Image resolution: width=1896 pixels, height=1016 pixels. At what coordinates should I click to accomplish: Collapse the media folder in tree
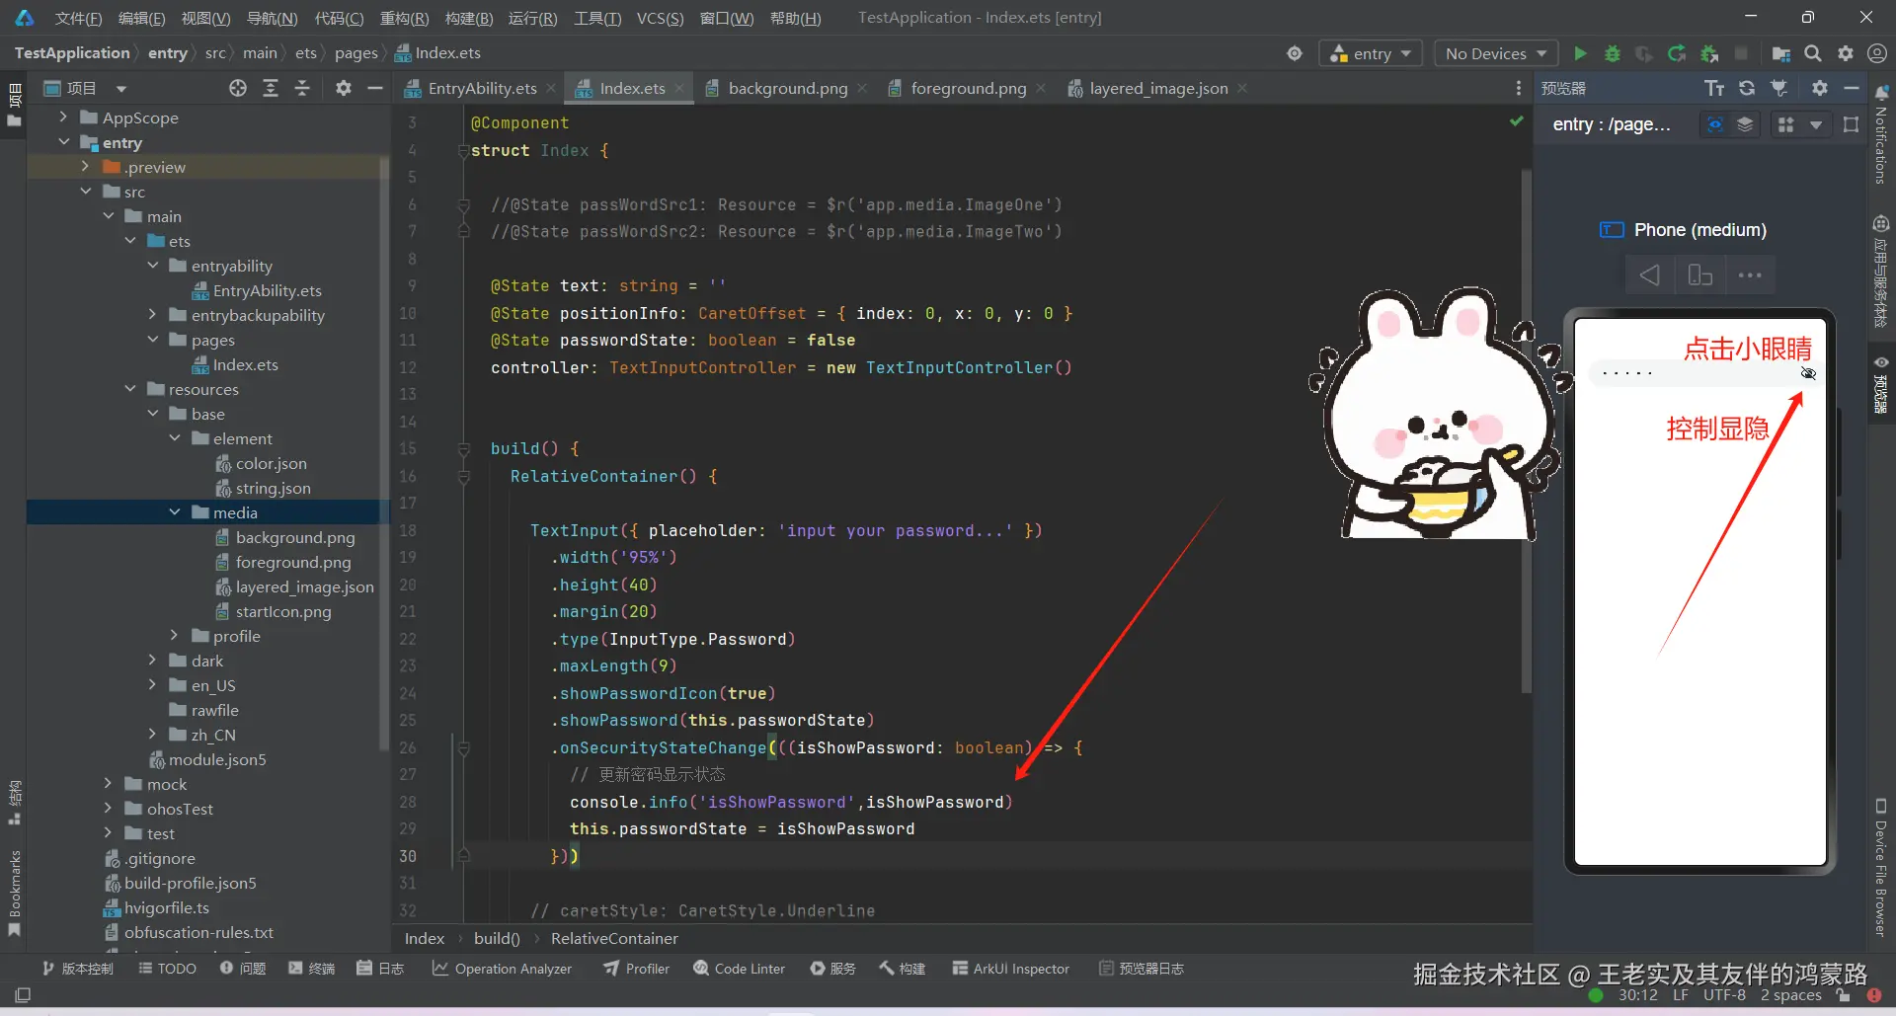[x=175, y=512]
